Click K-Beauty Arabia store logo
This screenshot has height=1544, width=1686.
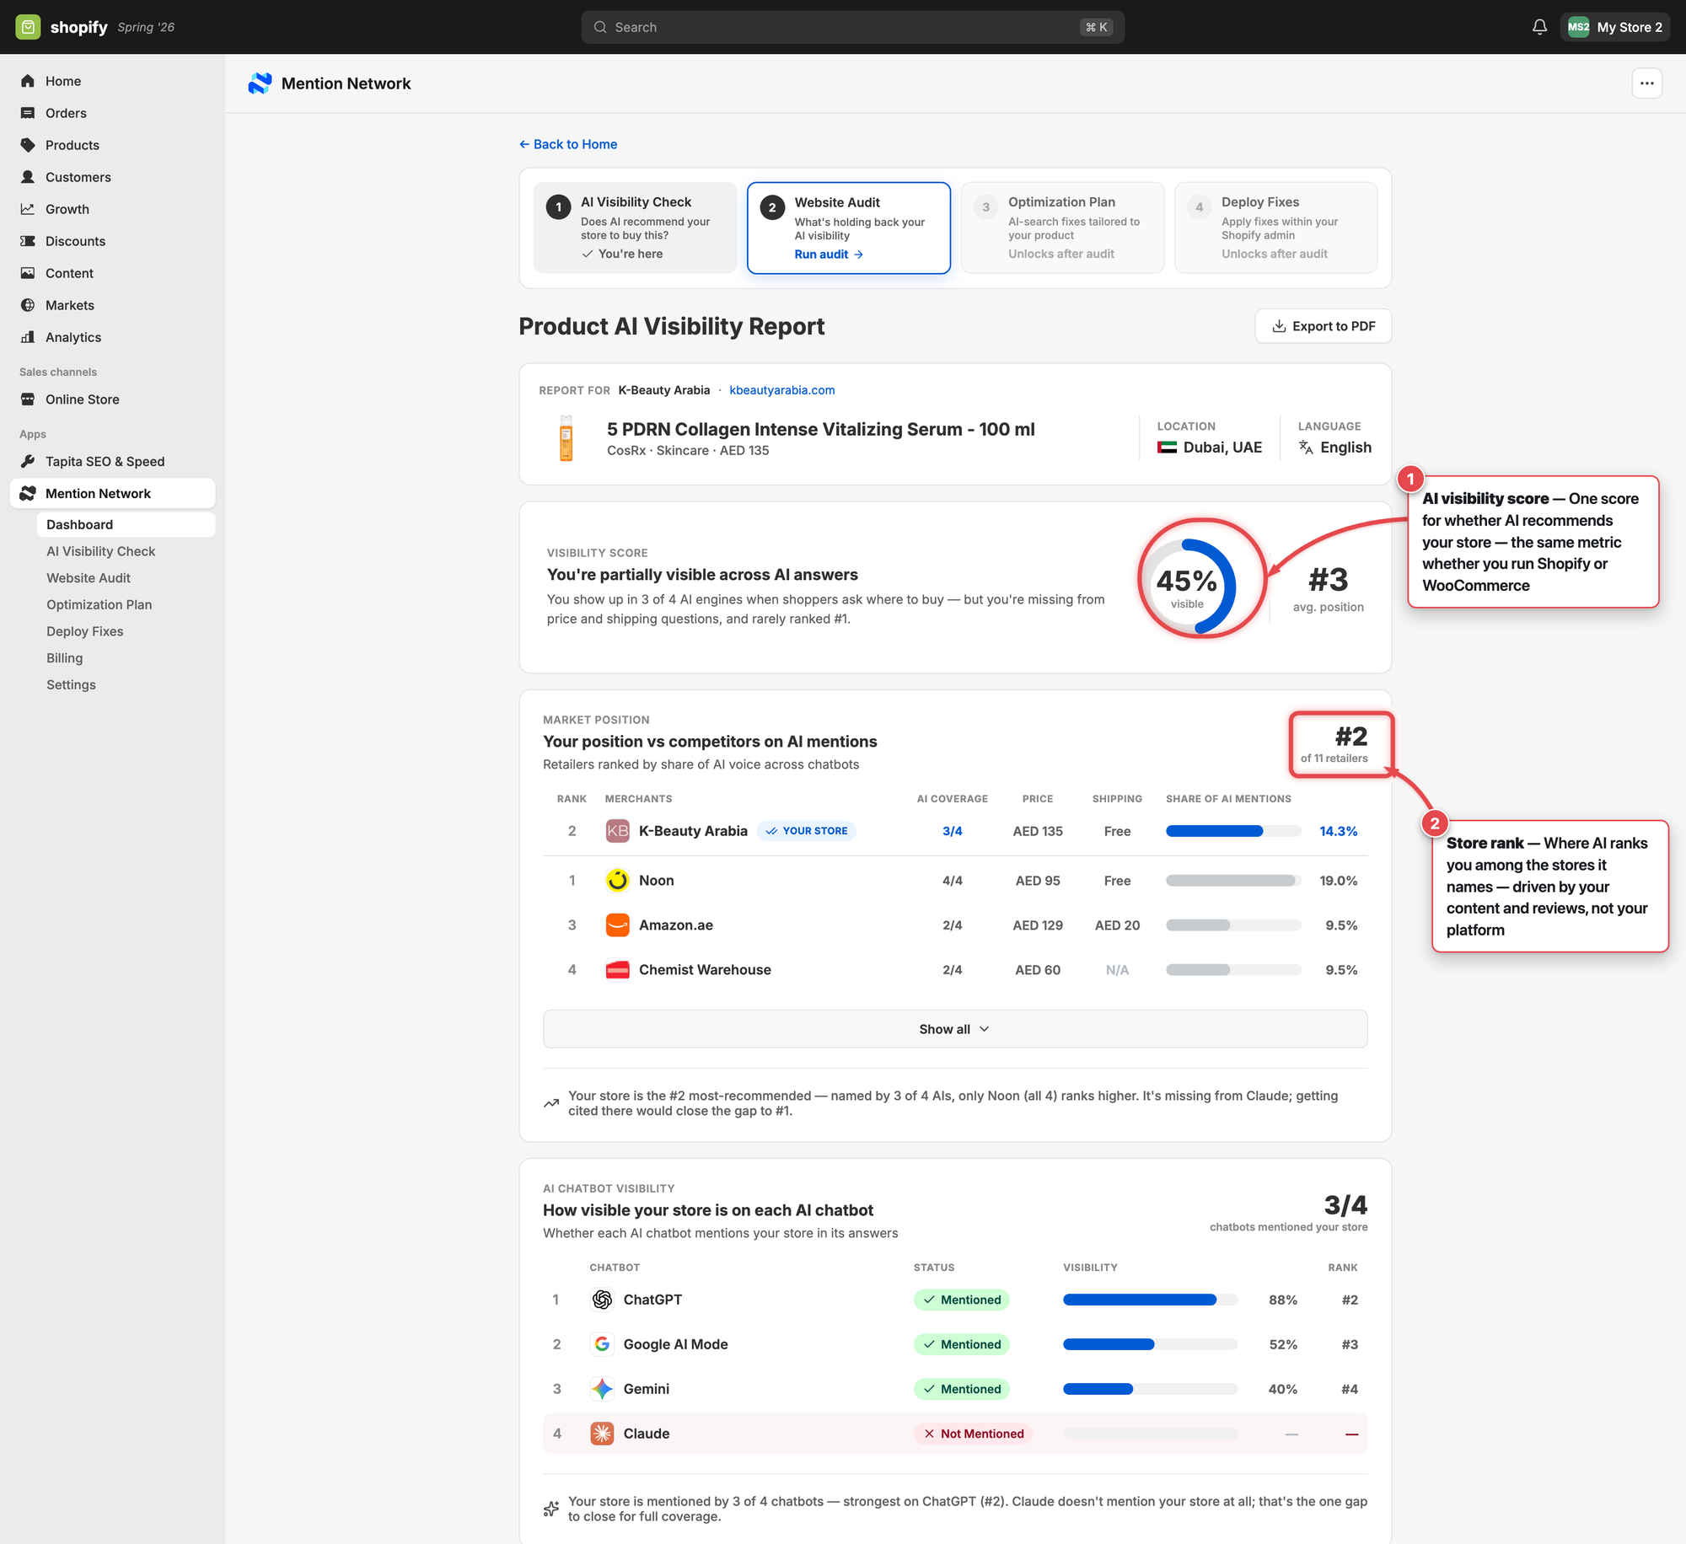[618, 831]
